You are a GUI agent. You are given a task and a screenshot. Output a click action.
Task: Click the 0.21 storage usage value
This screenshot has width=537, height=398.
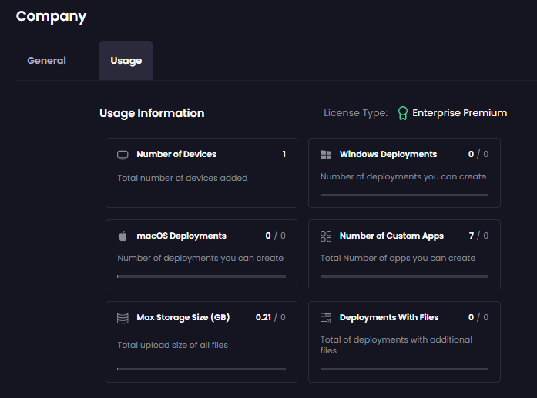[264, 317]
